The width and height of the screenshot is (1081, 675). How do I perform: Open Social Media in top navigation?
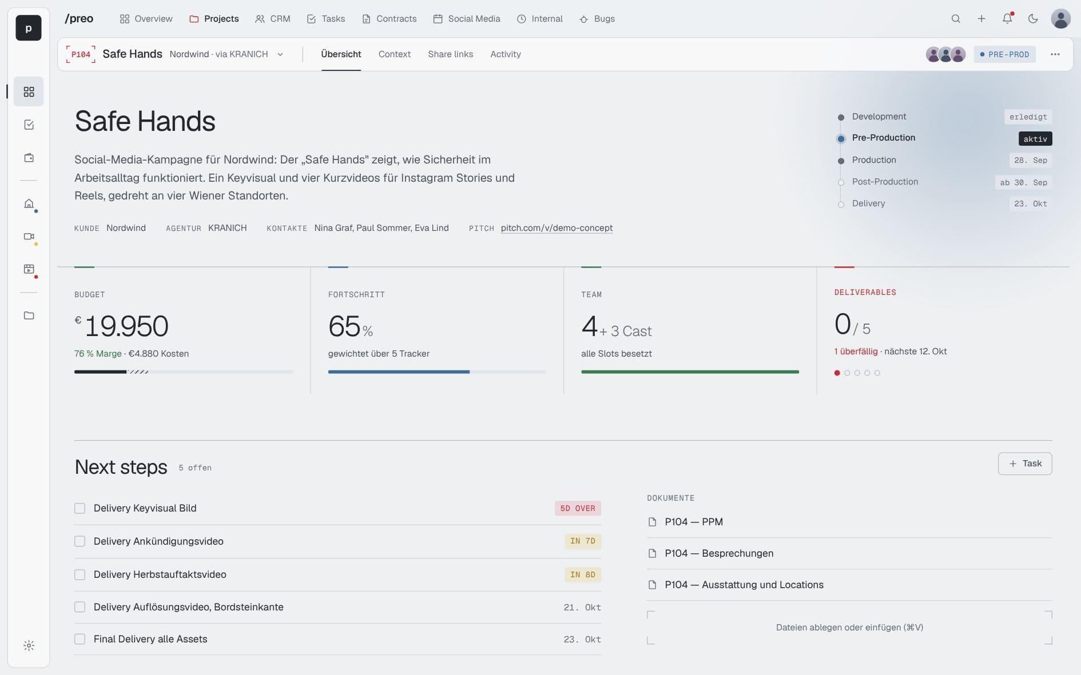click(467, 19)
